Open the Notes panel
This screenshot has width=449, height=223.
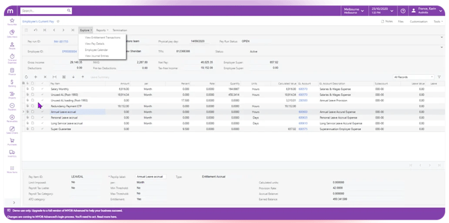pos(387,21)
